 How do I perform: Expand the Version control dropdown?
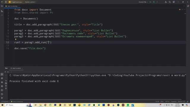(x=30, y=2)
